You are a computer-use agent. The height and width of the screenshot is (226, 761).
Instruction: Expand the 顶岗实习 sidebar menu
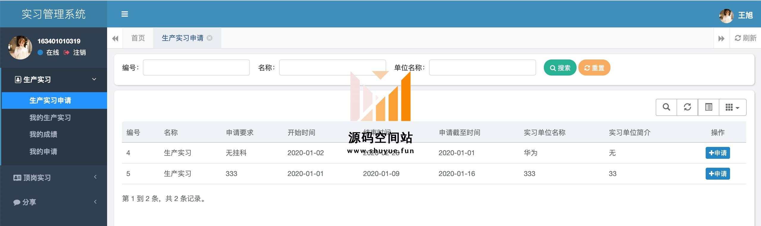point(54,178)
